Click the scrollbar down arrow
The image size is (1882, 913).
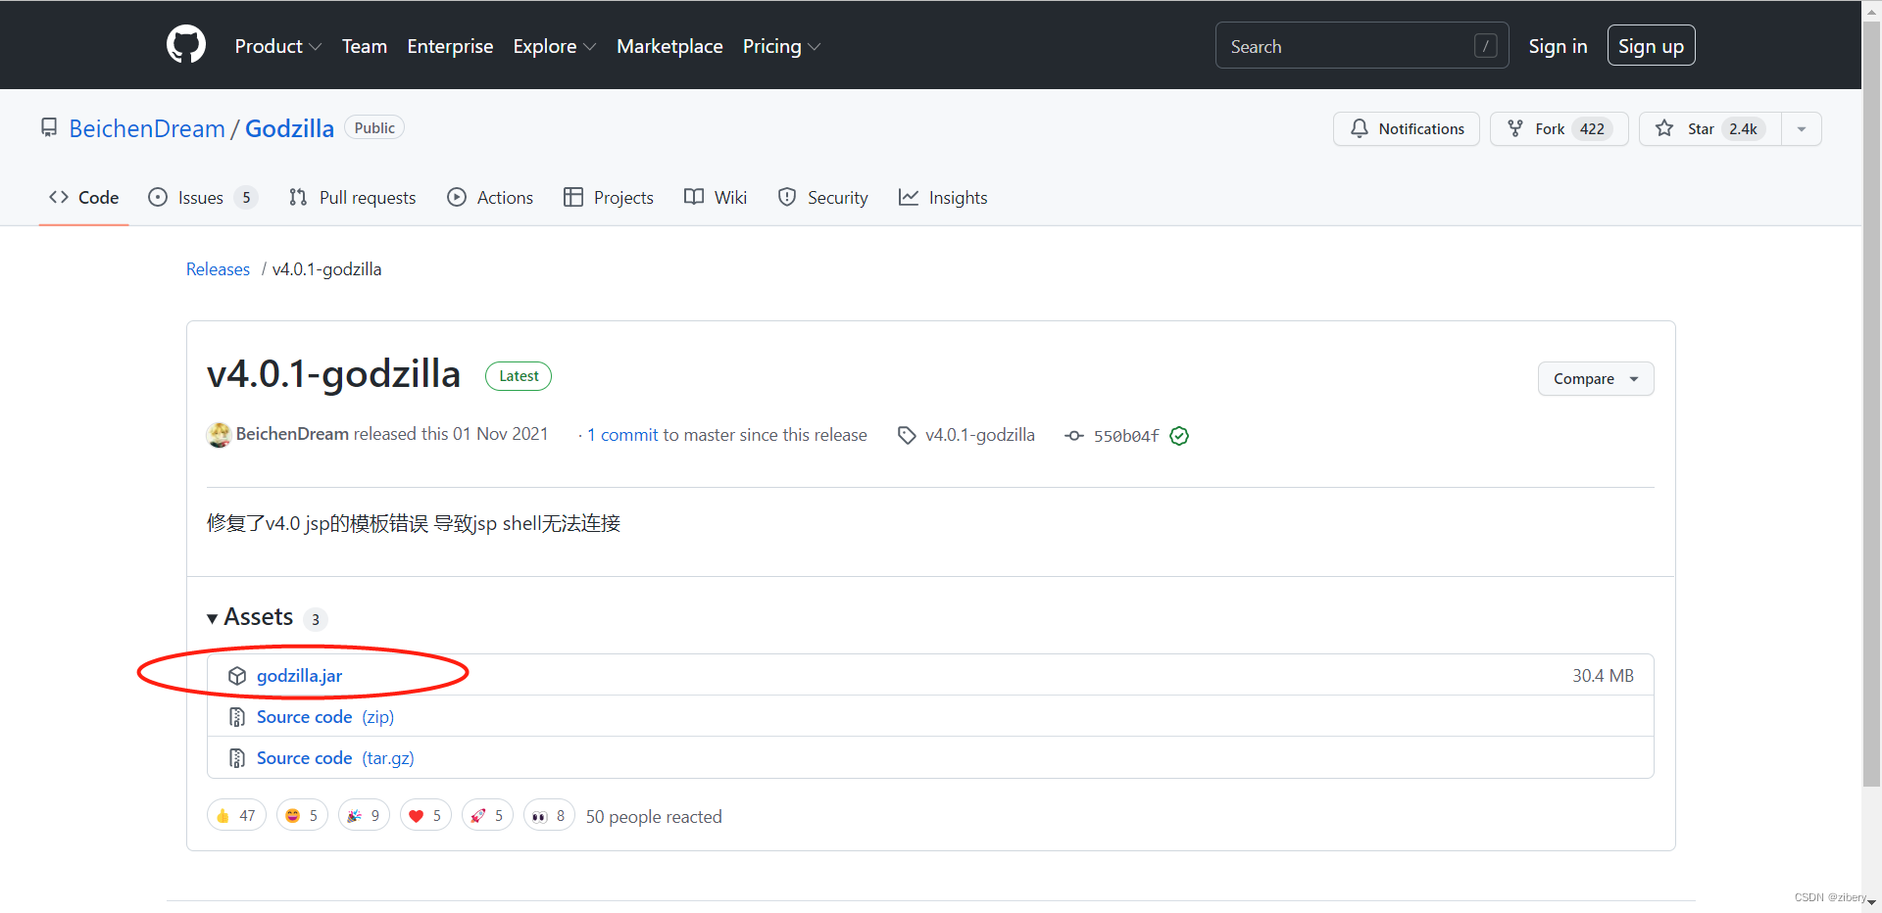click(1872, 902)
